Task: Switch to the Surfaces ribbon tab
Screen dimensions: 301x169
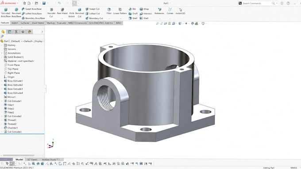Action: click(25, 23)
